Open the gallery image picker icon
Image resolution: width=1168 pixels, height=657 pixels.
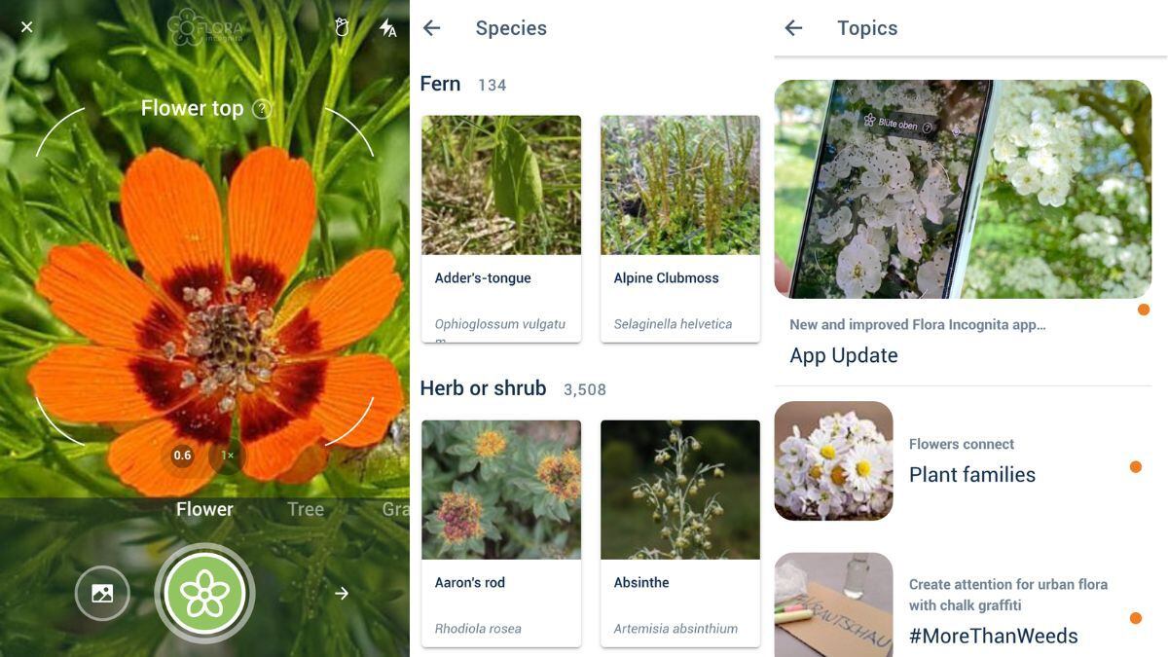102,593
